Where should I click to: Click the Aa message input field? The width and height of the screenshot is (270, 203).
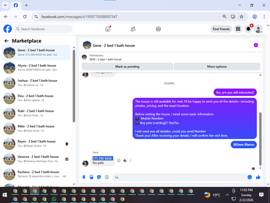click(180, 177)
